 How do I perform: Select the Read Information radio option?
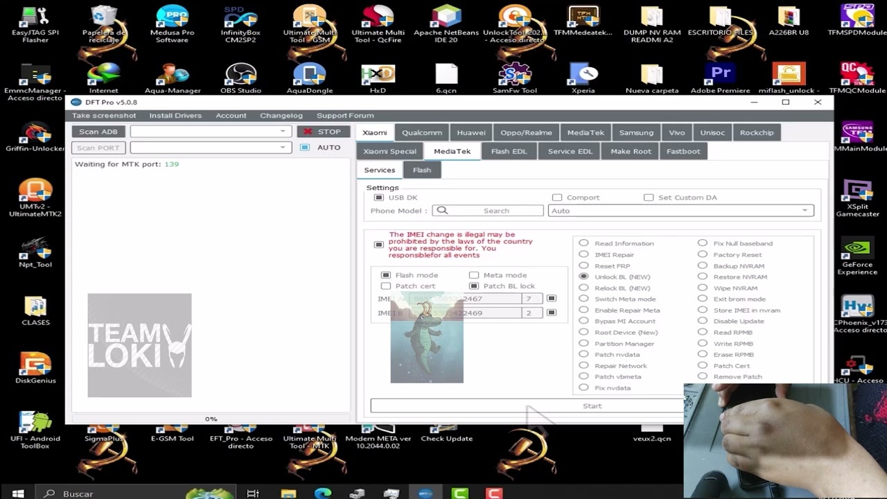click(x=583, y=243)
